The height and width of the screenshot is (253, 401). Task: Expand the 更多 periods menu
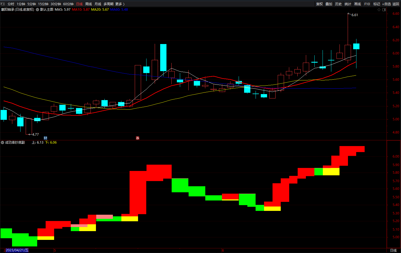pos(120,4)
